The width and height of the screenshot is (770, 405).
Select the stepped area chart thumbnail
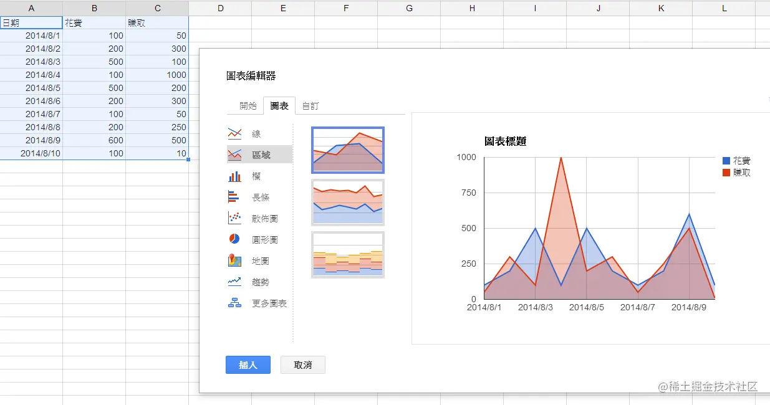pos(348,255)
